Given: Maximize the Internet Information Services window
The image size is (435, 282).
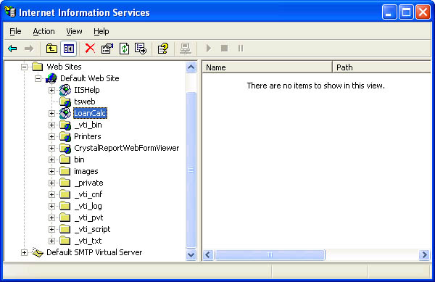Looking at the screenshot, I should [x=406, y=12].
